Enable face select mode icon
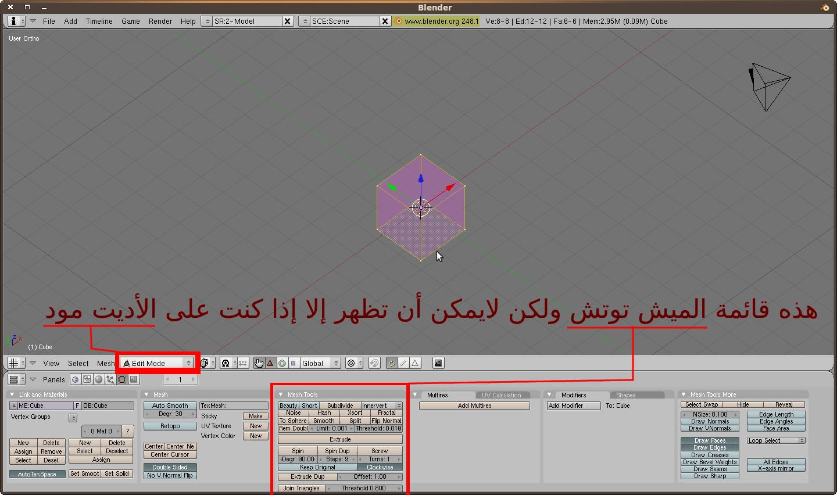837x495 pixels. [415, 363]
